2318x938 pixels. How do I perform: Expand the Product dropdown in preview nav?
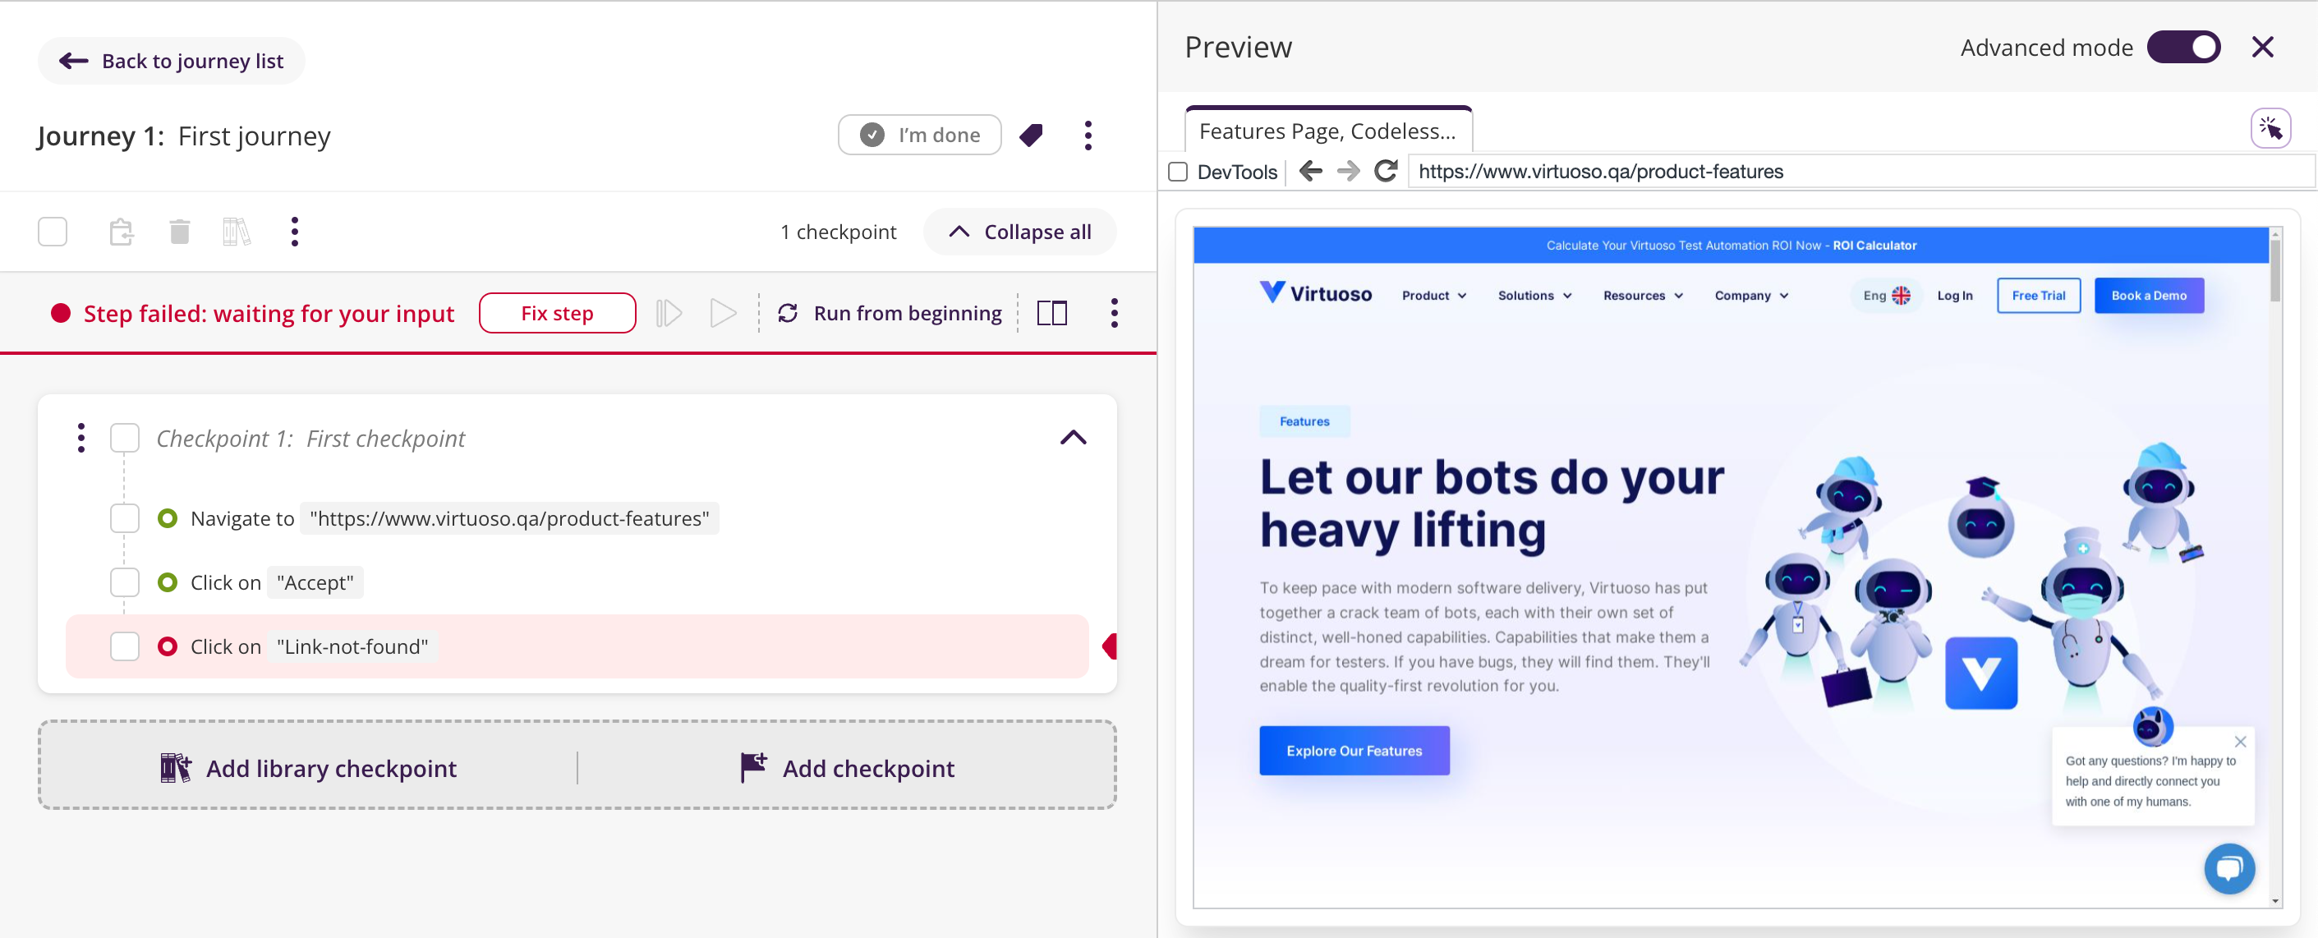coord(1431,296)
